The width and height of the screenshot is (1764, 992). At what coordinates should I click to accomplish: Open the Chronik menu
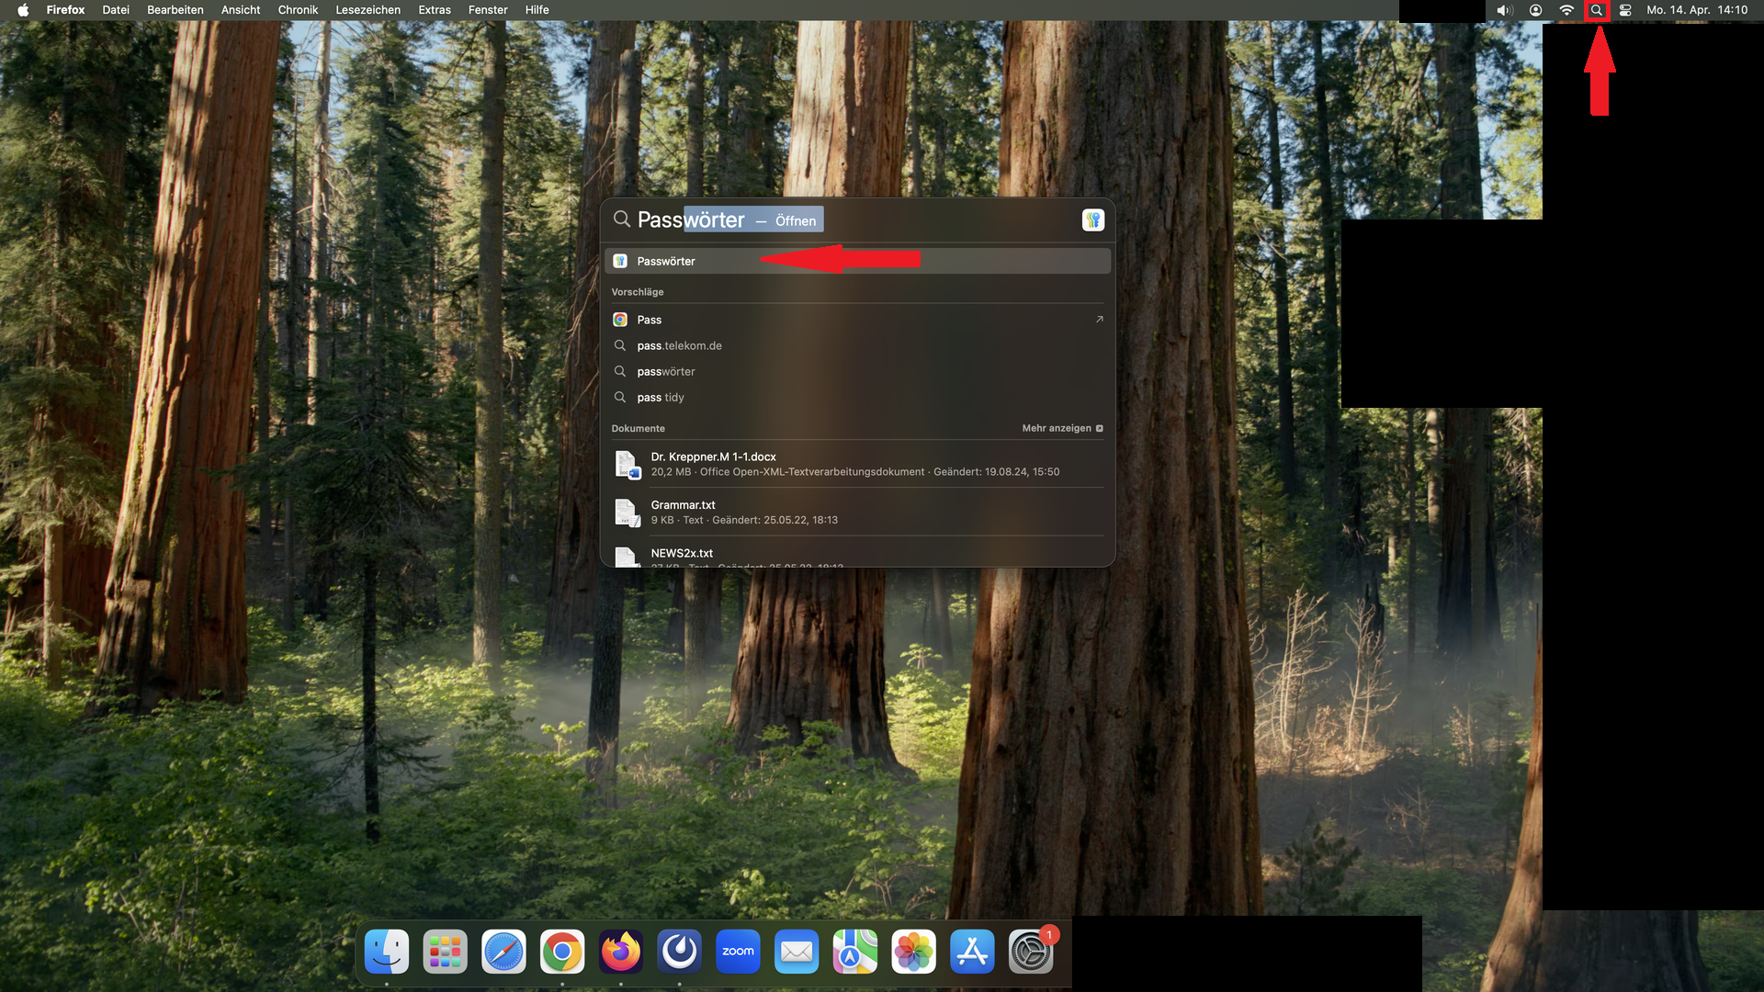[298, 10]
